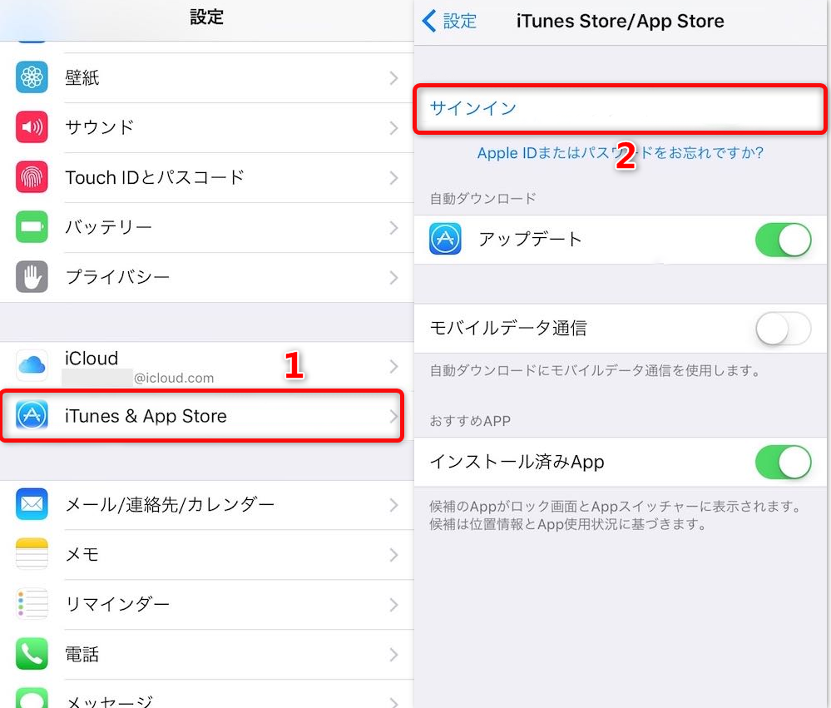Open the サウンド row disclosure chevron
The image size is (831, 708).
click(x=393, y=128)
